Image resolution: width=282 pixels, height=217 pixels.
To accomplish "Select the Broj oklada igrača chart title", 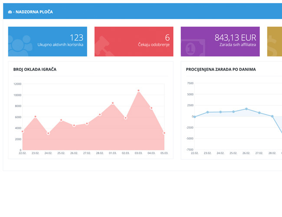I will point(35,69).
